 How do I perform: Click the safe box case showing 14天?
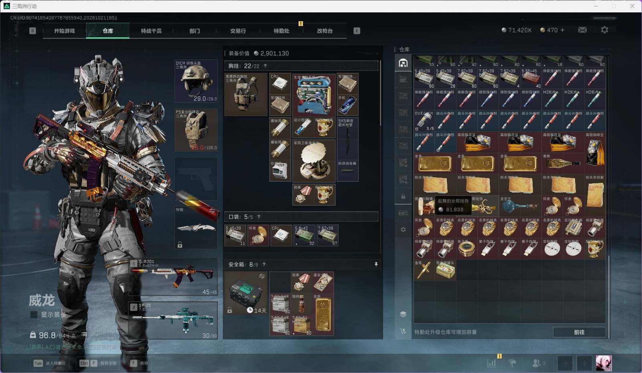tap(246, 293)
